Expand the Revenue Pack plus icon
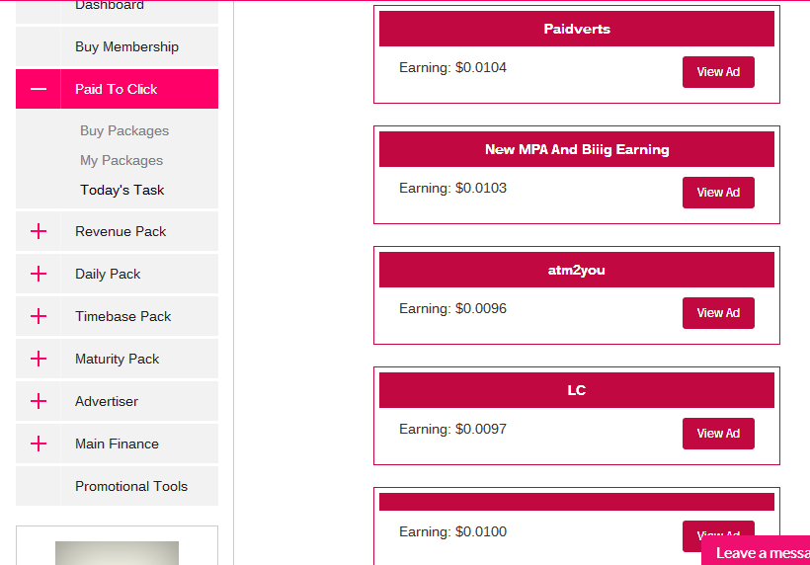 [39, 231]
